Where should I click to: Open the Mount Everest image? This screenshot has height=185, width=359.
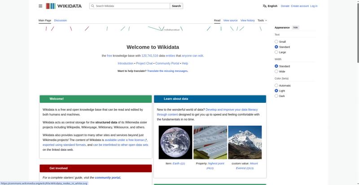[x=245, y=142]
